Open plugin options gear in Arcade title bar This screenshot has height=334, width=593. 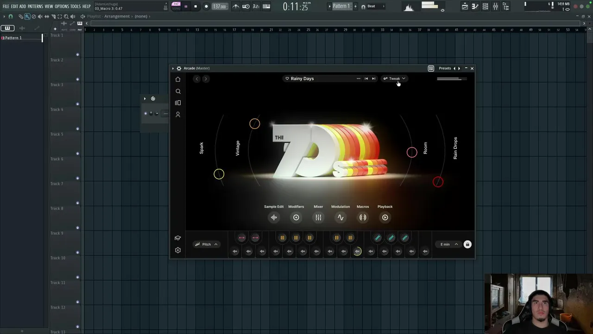click(179, 68)
